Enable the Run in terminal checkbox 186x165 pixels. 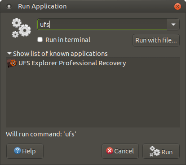click(x=40, y=40)
